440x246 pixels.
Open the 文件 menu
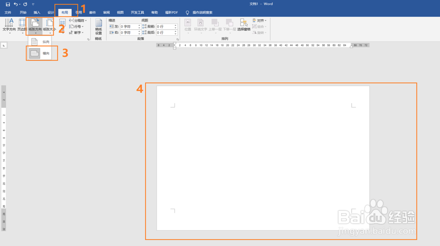click(8, 13)
